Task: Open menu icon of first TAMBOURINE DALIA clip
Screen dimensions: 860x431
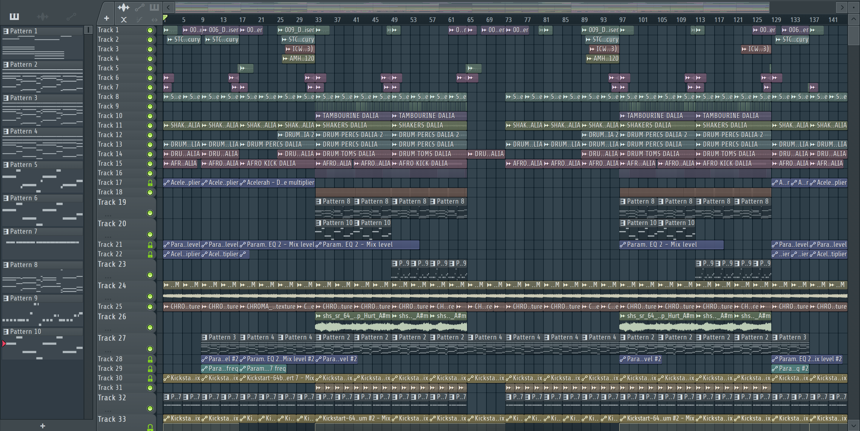Action: point(319,116)
